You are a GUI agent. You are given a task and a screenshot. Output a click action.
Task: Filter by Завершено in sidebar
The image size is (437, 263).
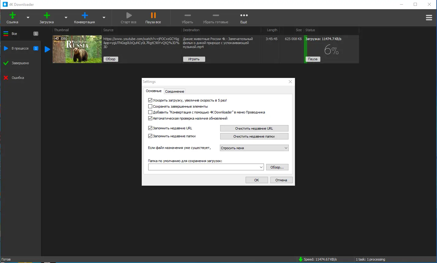click(20, 63)
